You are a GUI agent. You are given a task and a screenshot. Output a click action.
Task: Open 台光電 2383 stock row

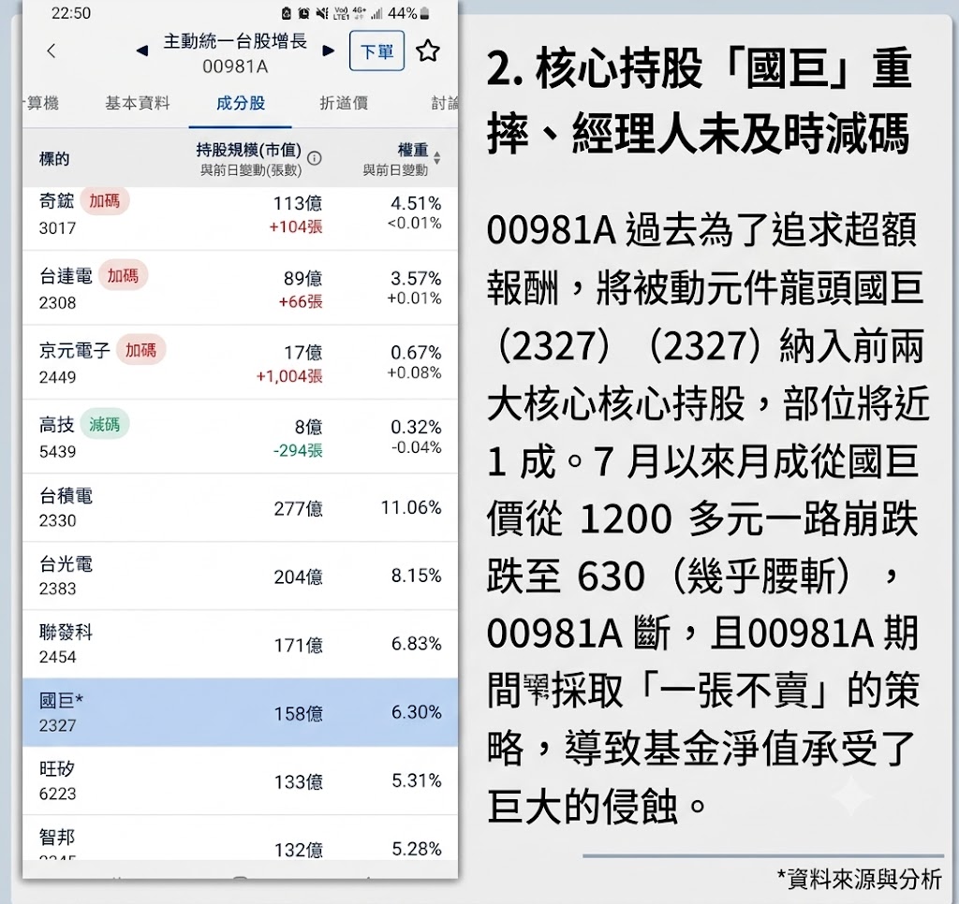[x=241, y=576]
